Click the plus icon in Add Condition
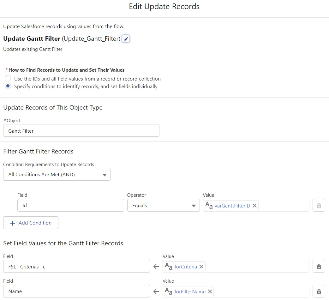 tap(13, 223)
